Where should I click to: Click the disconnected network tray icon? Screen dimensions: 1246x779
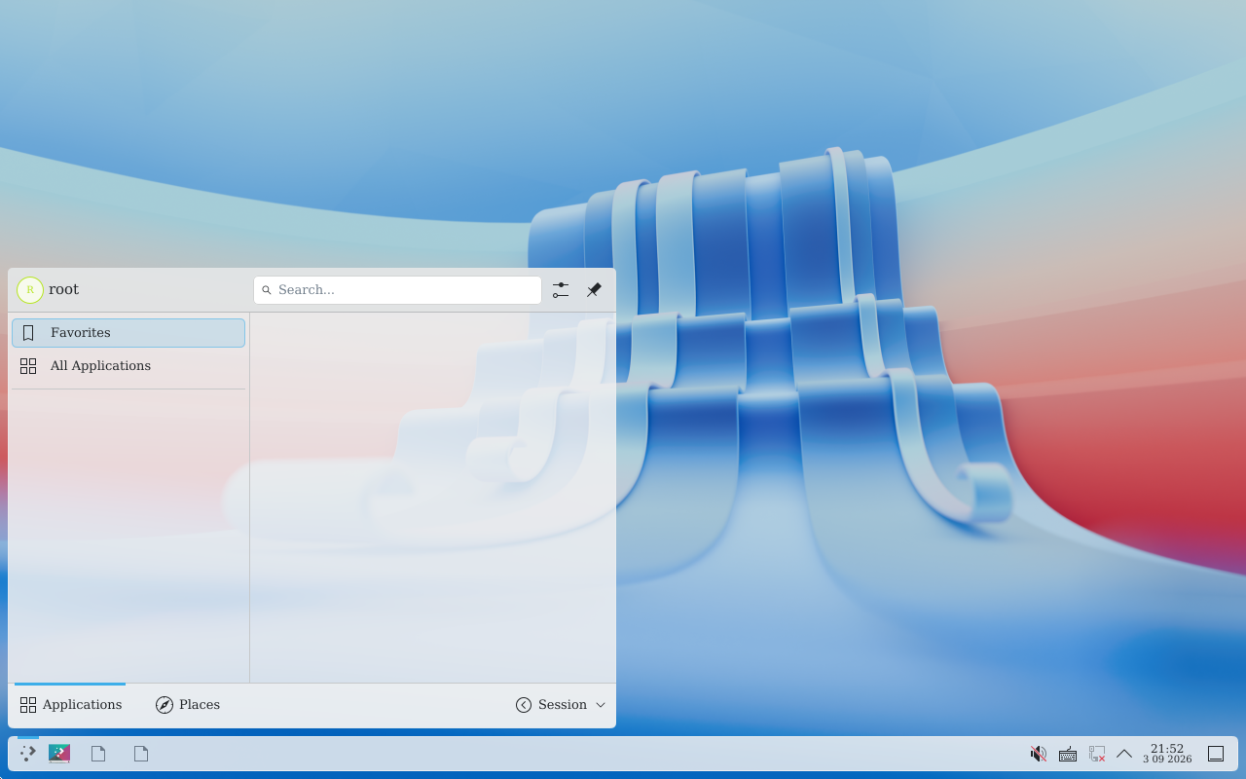point(1097,754)
